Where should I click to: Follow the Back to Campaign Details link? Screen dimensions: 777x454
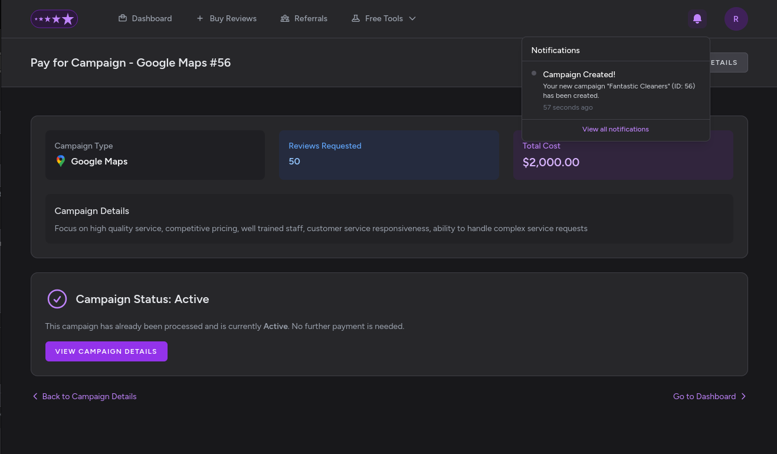coord(89,396)
